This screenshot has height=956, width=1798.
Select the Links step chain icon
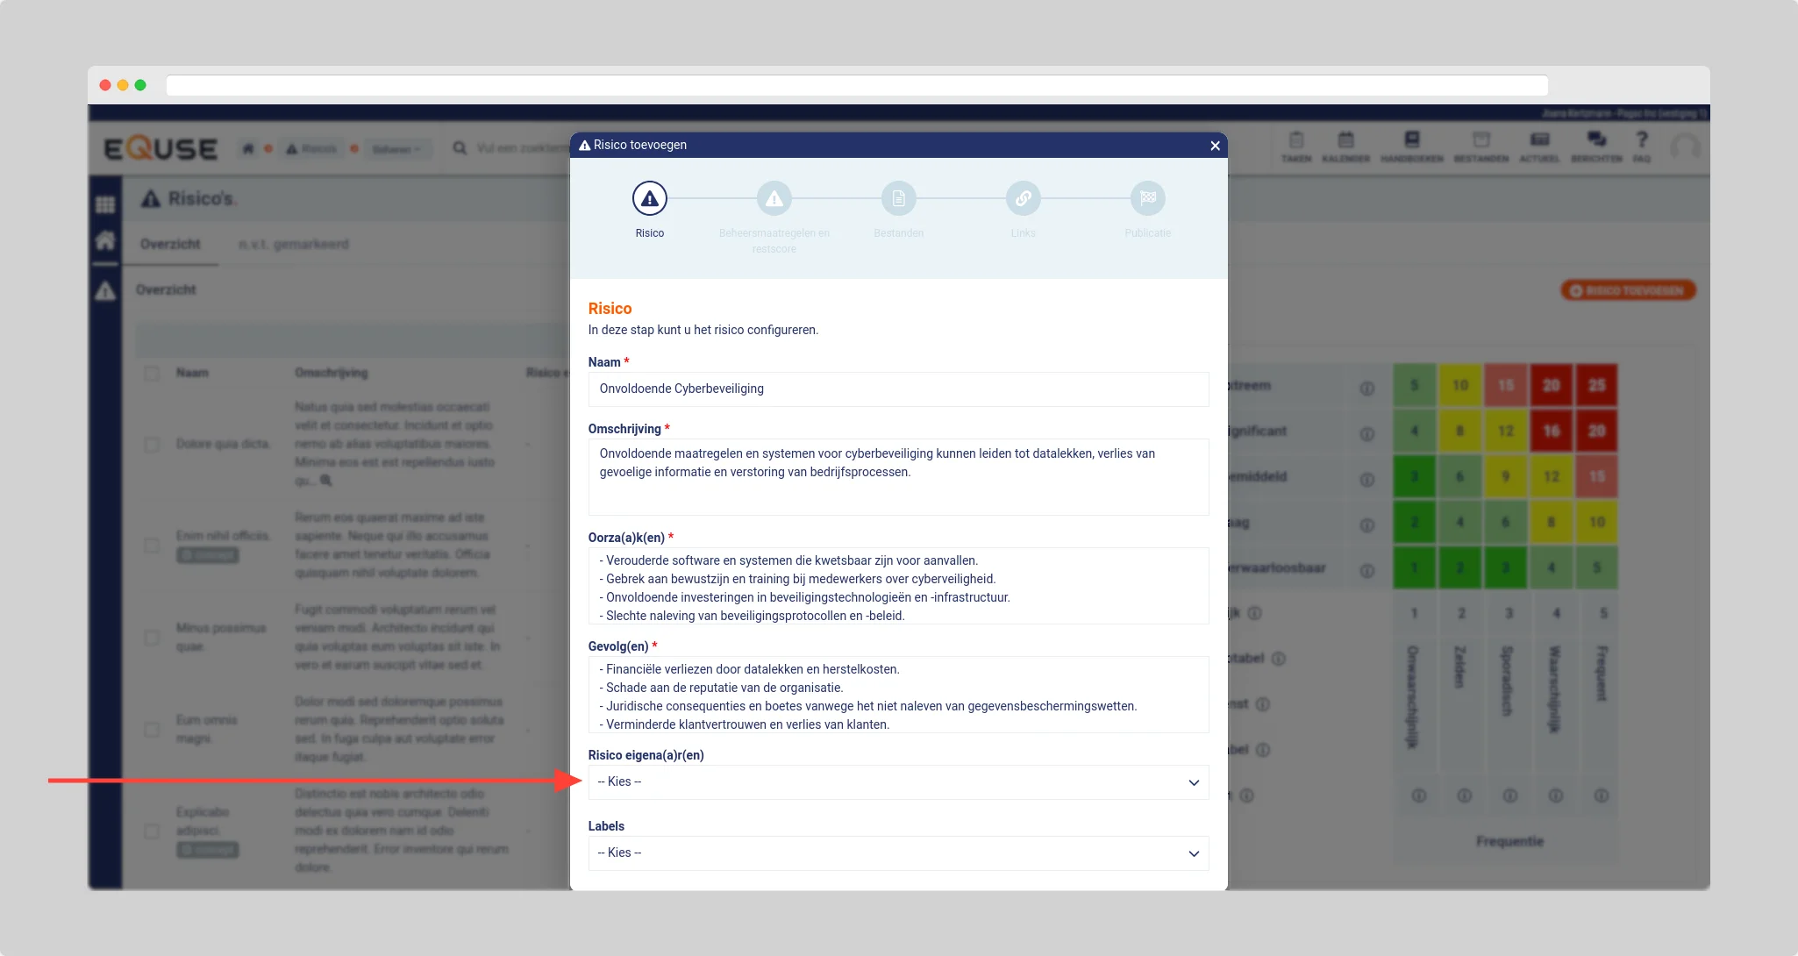[1023, 199]
